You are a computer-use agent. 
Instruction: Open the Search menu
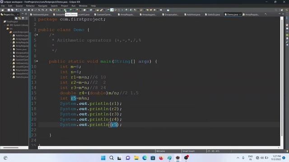tap(54, 6)
